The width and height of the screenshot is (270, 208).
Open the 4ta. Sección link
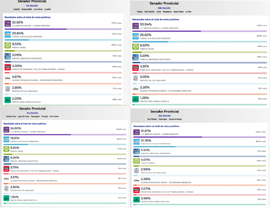165,116
